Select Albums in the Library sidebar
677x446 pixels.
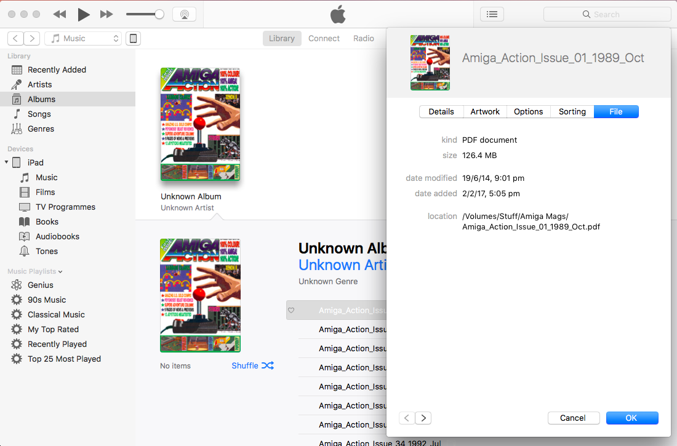68,99
